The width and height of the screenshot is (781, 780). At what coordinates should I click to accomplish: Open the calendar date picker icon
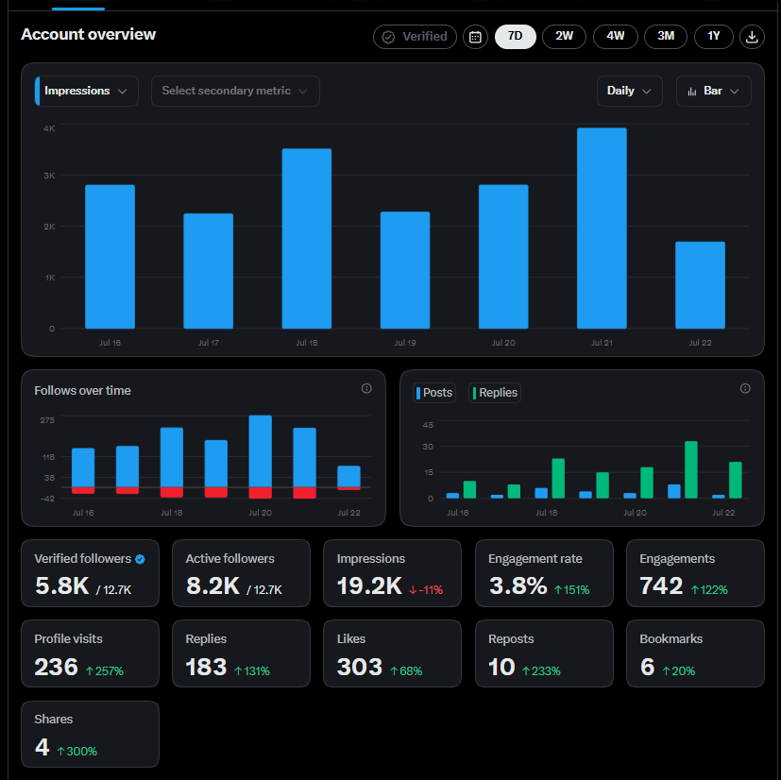click(x=475, y=37)
